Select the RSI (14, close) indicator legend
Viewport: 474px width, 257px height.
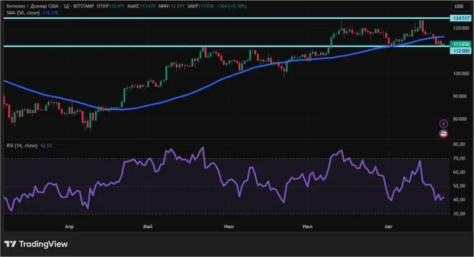point(21,145)
